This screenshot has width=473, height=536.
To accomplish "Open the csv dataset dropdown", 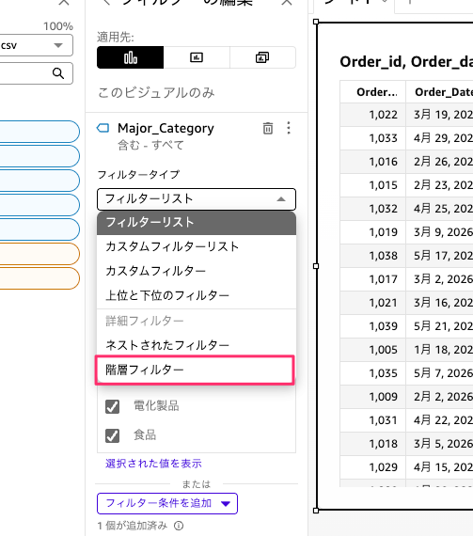I will (36, 45).
